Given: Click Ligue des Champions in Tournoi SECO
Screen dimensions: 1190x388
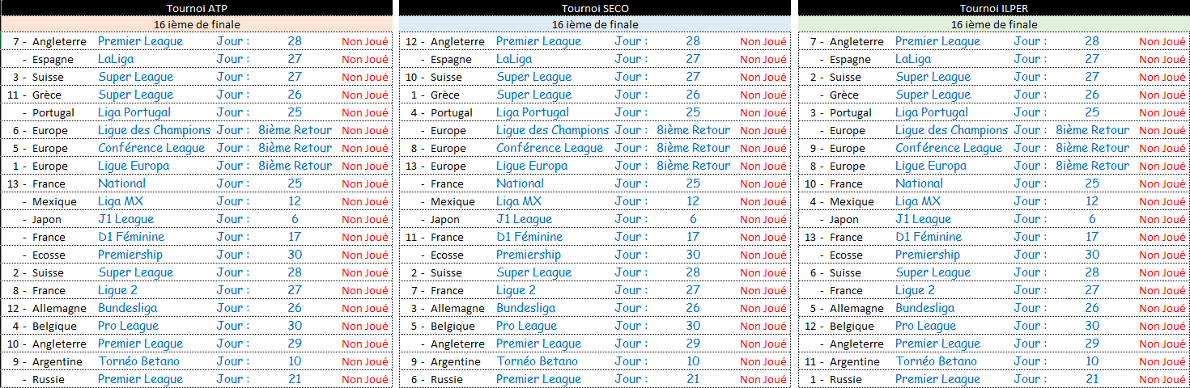Looking at the screenshot, I should pyautogui.click(x=552, y=130).
